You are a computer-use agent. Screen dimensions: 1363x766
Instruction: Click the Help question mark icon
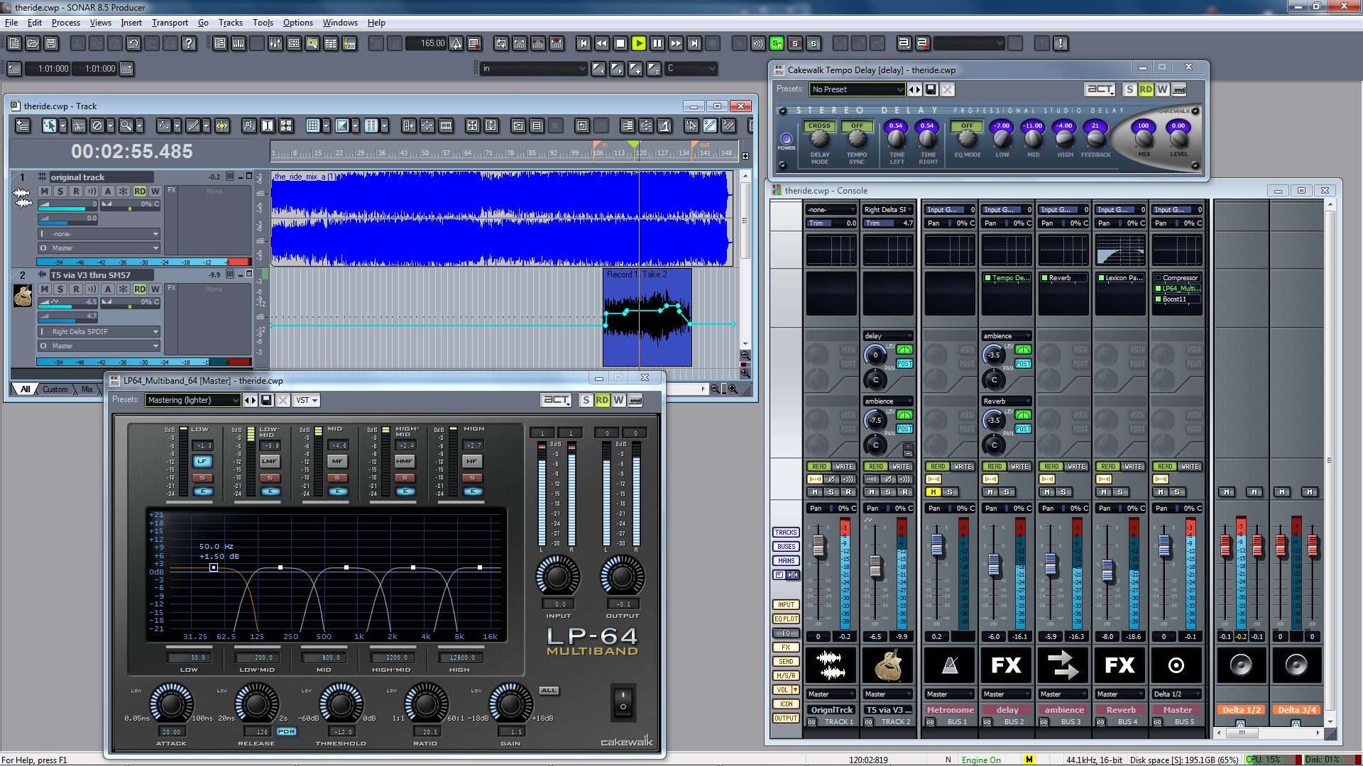click(189, 44)
